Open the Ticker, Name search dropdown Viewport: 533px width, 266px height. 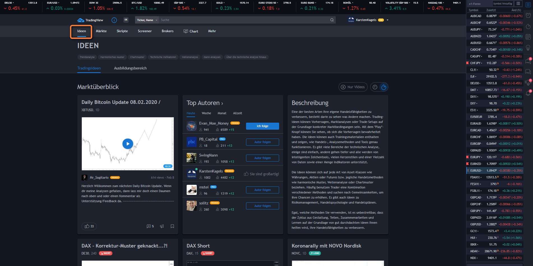tap(146, 20)
